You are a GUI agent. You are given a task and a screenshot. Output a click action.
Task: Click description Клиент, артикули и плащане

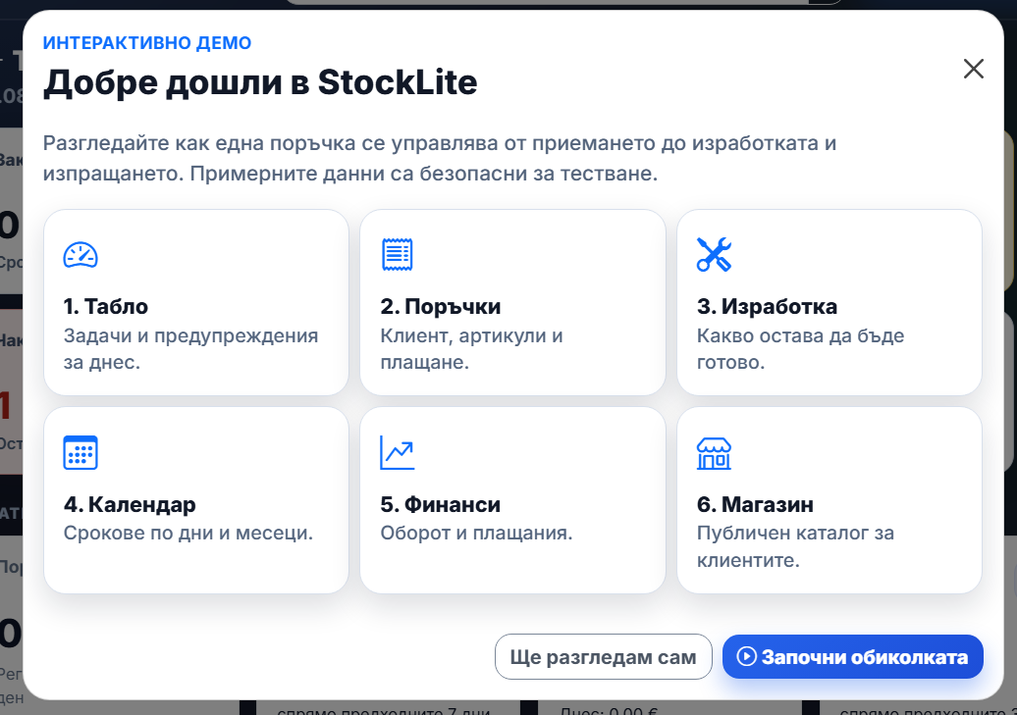coord(471,349)
